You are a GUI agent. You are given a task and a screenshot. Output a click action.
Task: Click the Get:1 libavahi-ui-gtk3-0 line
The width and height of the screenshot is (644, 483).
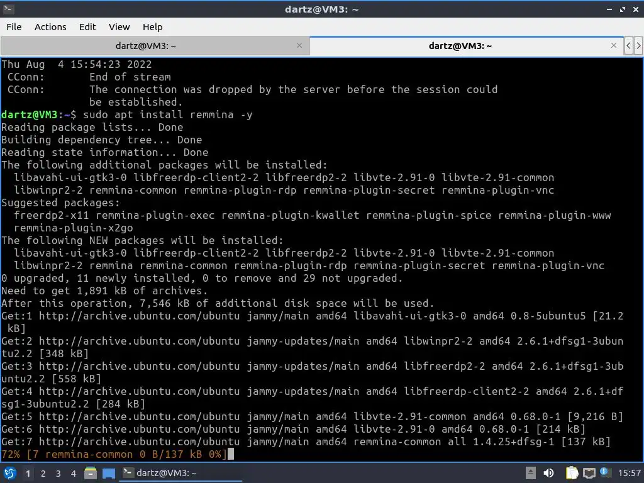[313, 322]
